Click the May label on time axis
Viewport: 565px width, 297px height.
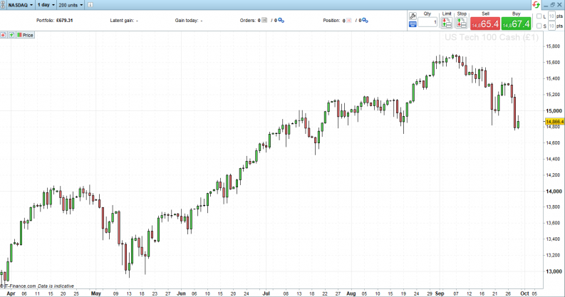(96, 293)
